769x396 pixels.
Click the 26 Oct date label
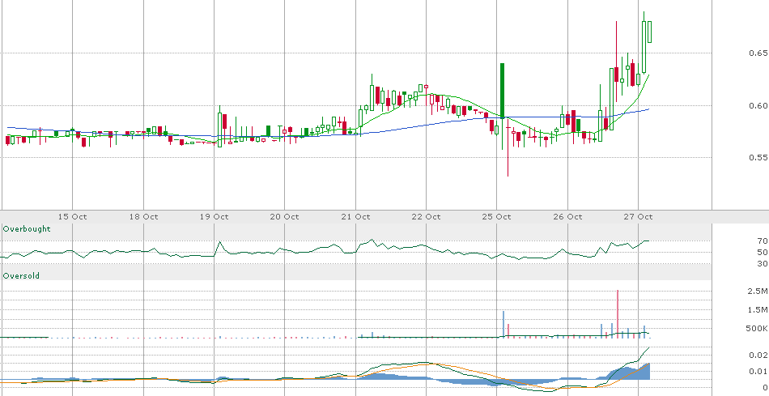click(x=567, y=217)
